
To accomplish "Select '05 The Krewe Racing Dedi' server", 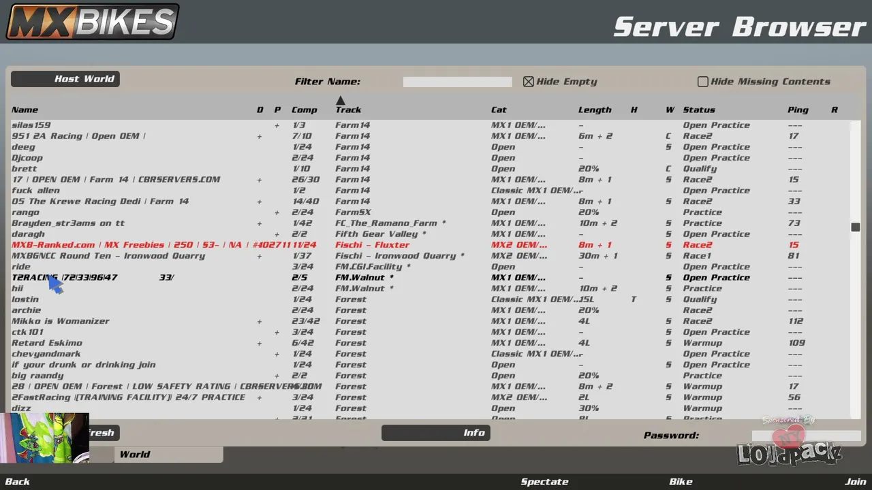I will [x=431, y=201].
